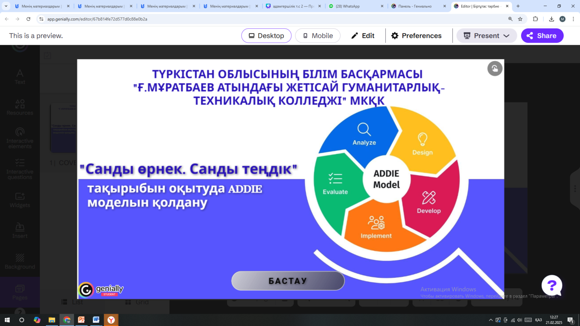Open the Insert panel in the dimmed sidebar
This screenshot has height=326, width=580.
tap(20, 231)
